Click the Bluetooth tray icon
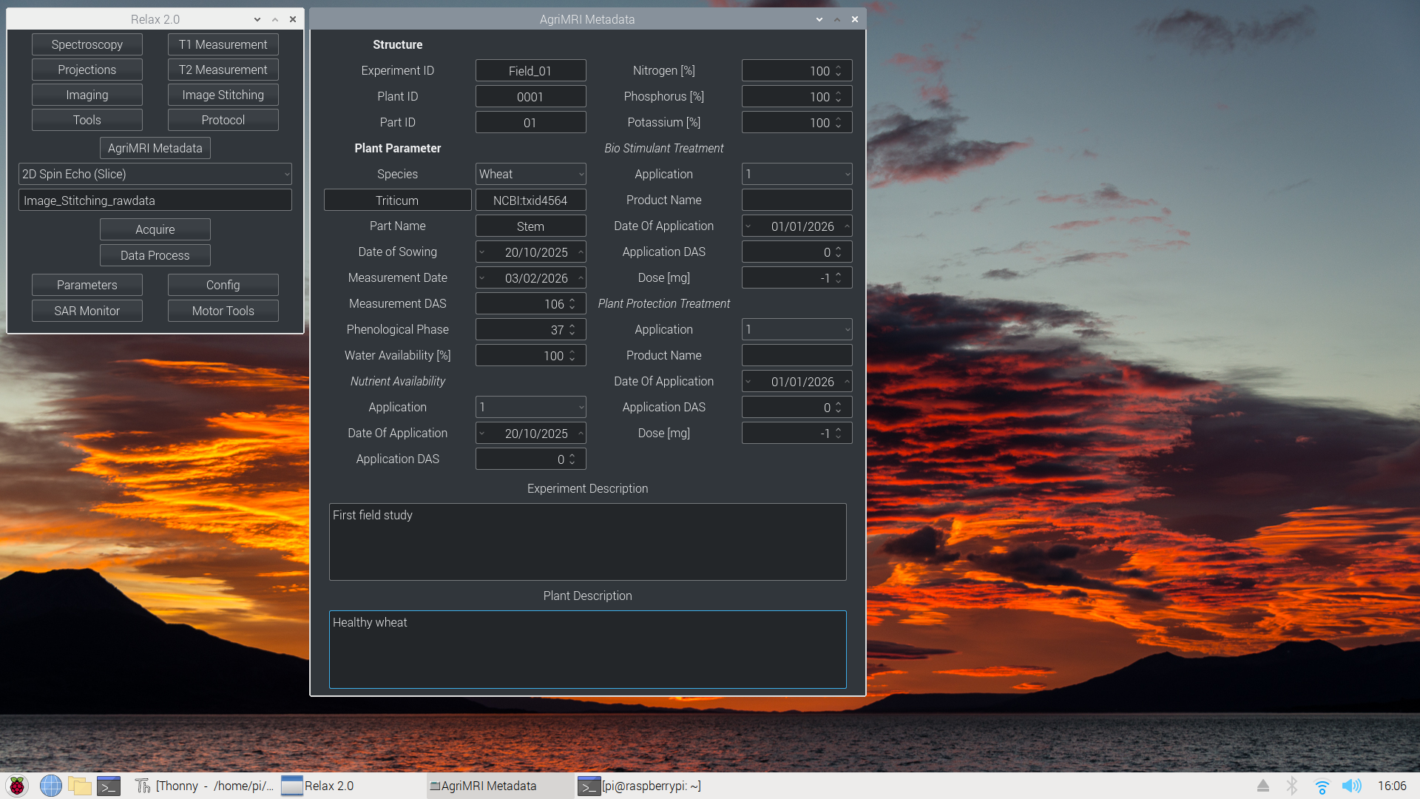The image size is (1420, 799). click(x=1292, y=786)
